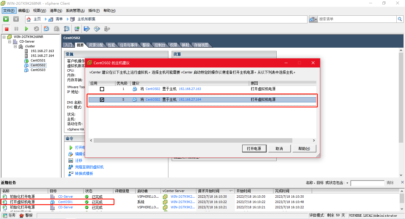Click the home icon in the breadcrumb bar
This screenshot has width=405, height=219.
tap(29, 19)
